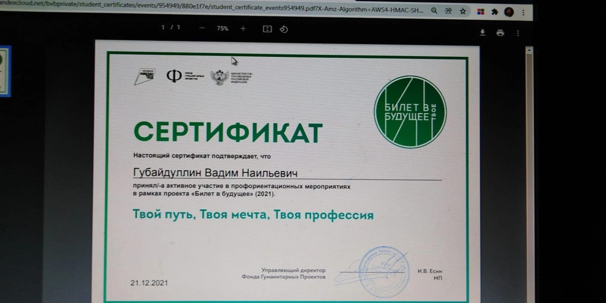Viewport: 606px width, 303px height.
Task: Click the fit to page icon
Action: [267, 29]
